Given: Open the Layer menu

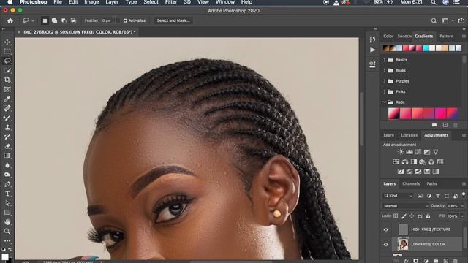Looking at the screenshot, I should point(112,2).
